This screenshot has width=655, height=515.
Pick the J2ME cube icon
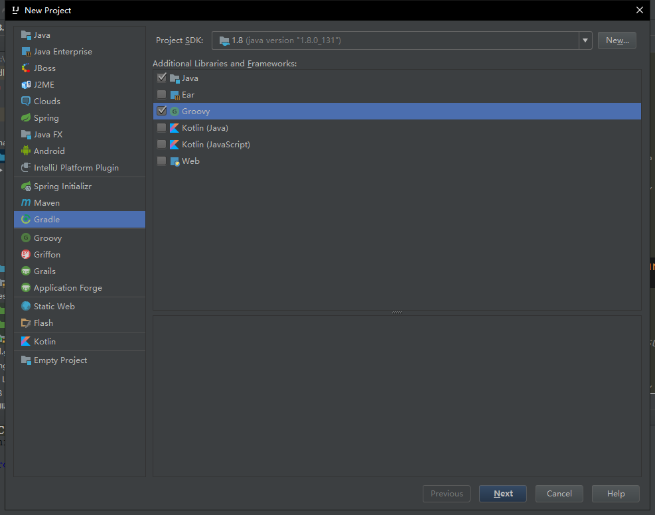pos(26,85)
